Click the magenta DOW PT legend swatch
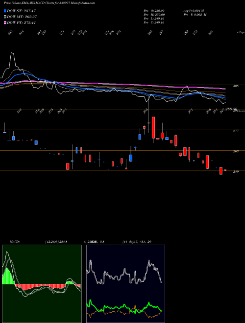The height and width of the screenshot is (323, 245). pos(5,23)
